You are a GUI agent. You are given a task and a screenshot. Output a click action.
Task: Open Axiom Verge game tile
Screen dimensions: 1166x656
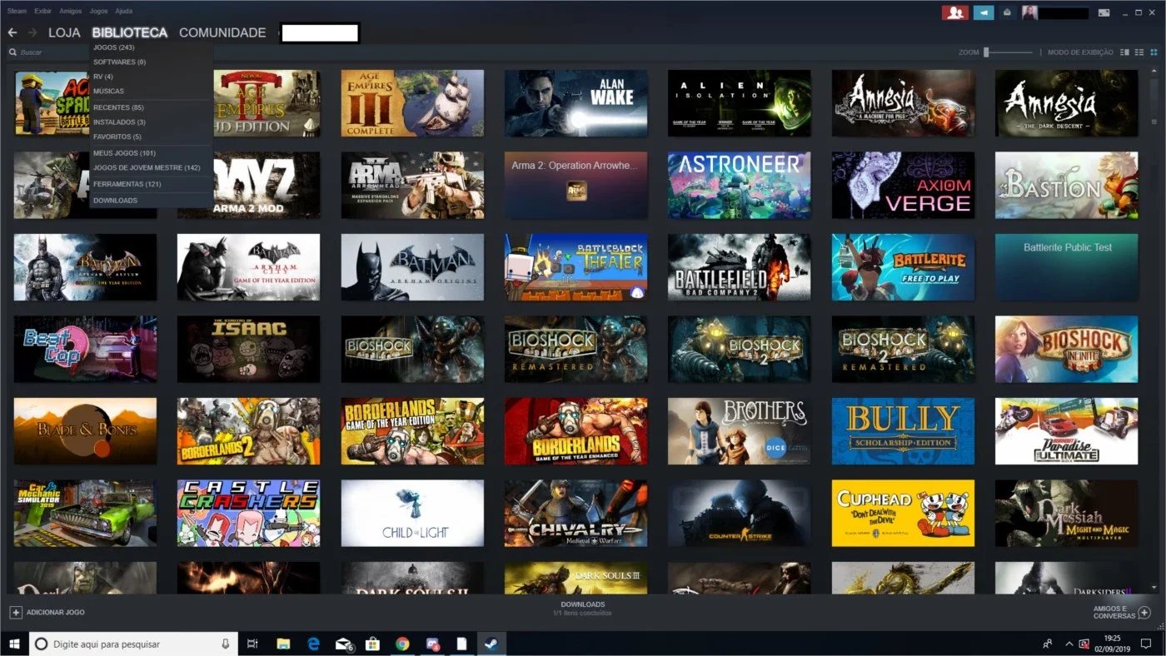[903, 185]
